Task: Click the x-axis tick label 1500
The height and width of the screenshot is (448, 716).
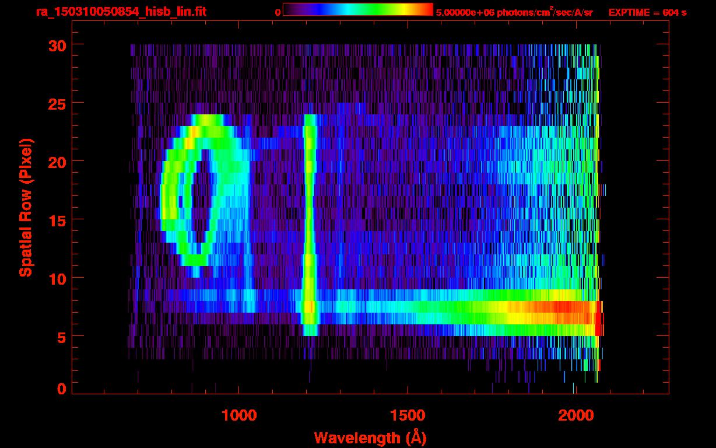Action: (x=408, y=415)
